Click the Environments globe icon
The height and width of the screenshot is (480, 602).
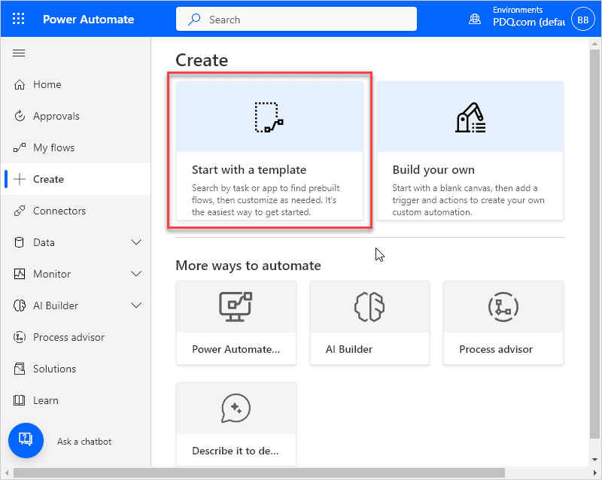pyautogui.click(x=474, y=18)
